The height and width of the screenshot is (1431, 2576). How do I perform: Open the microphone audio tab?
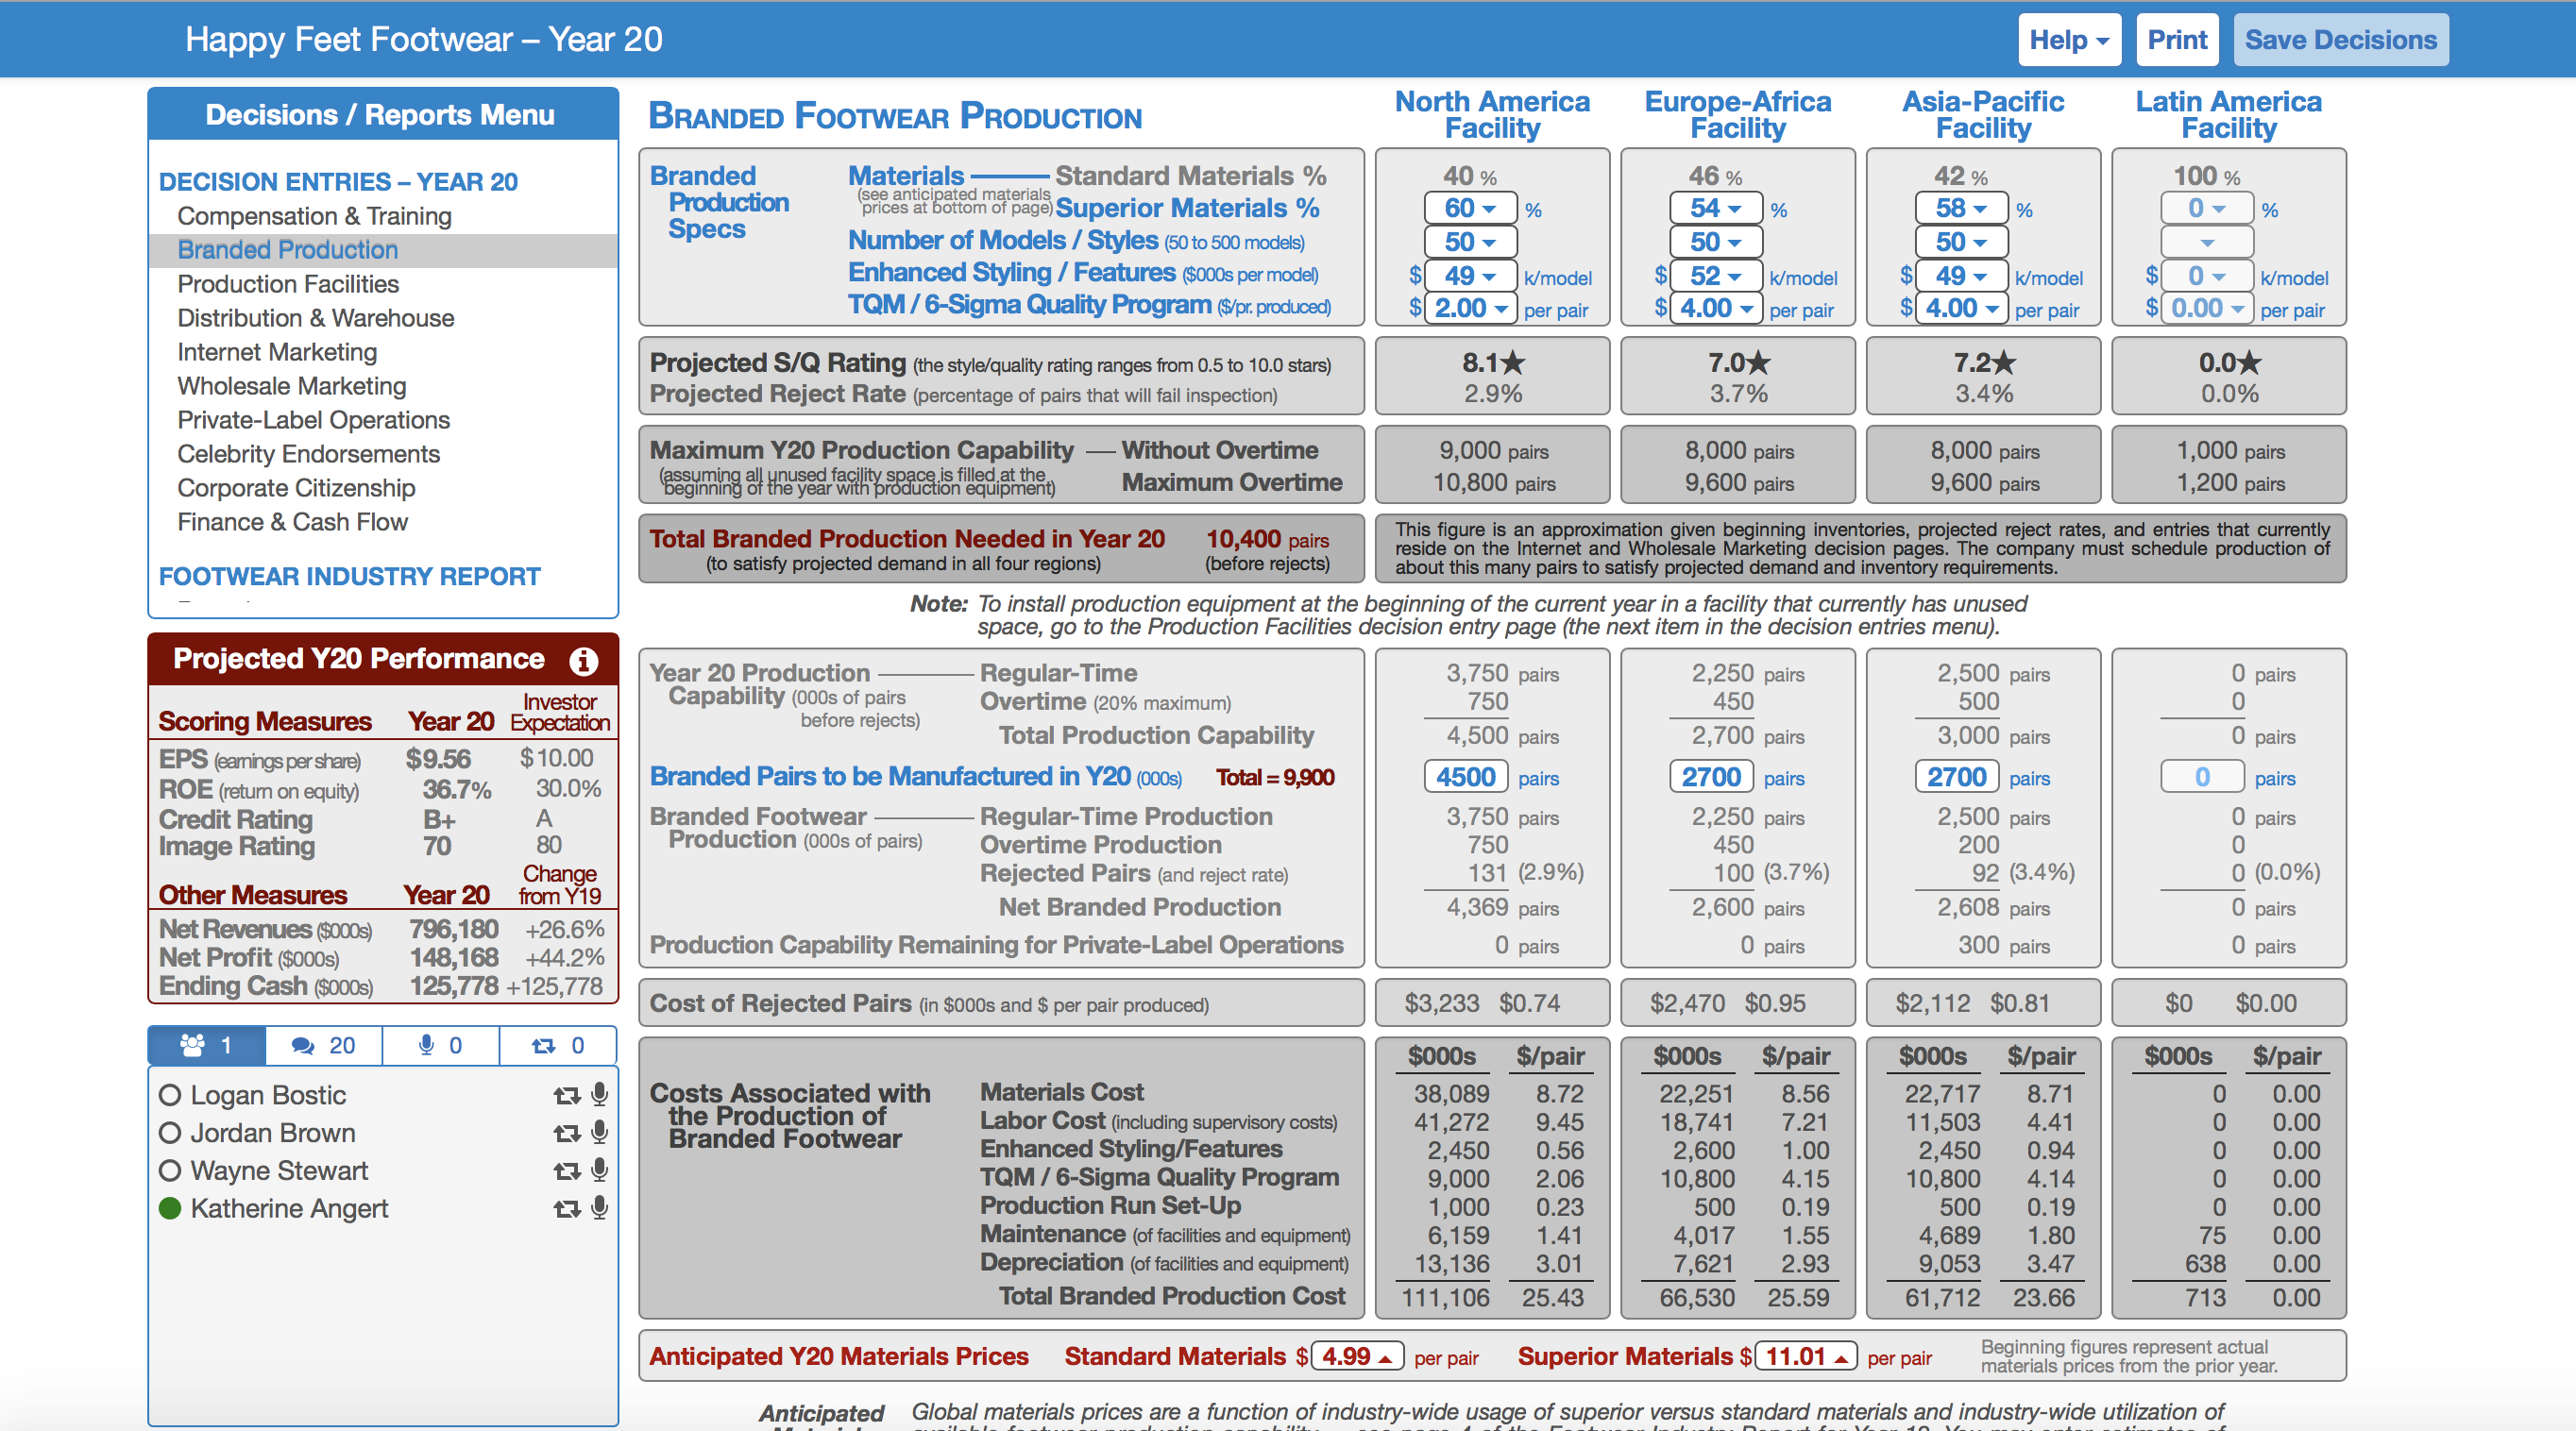tap(440, 1045)
